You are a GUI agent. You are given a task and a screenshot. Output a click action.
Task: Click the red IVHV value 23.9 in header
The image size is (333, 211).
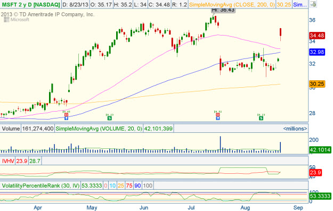point(22,161)
